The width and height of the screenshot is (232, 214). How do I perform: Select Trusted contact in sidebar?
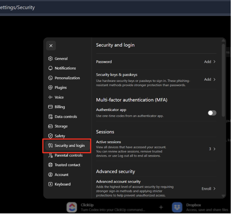68,165
